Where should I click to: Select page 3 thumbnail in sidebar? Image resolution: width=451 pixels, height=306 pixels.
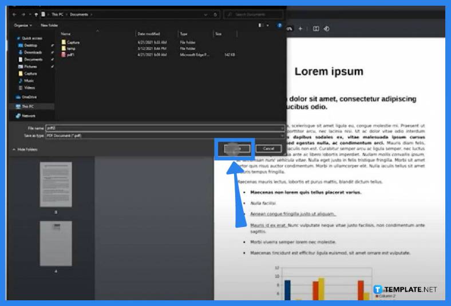pyautogui.click(x=56, y=185)
